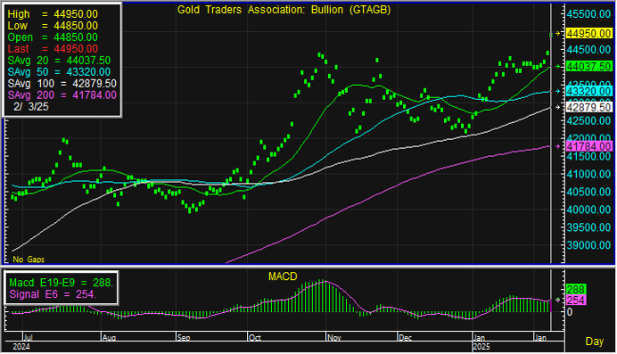
Task: Select the Signal E6 = 254. legend entry
Action: 53,294
